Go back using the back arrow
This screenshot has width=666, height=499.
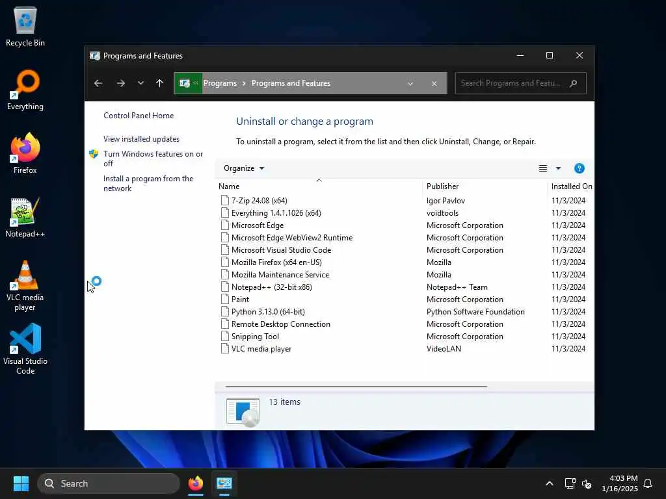coord(98,83)
